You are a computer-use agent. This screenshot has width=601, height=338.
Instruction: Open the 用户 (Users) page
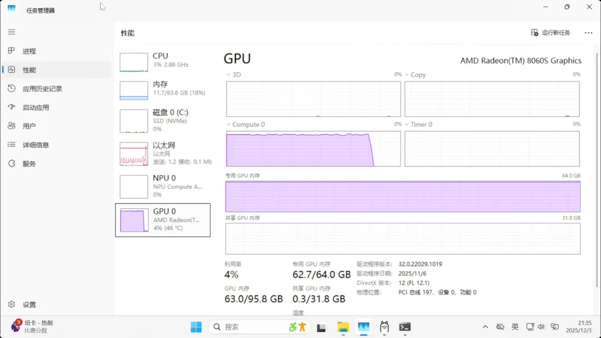29,126
